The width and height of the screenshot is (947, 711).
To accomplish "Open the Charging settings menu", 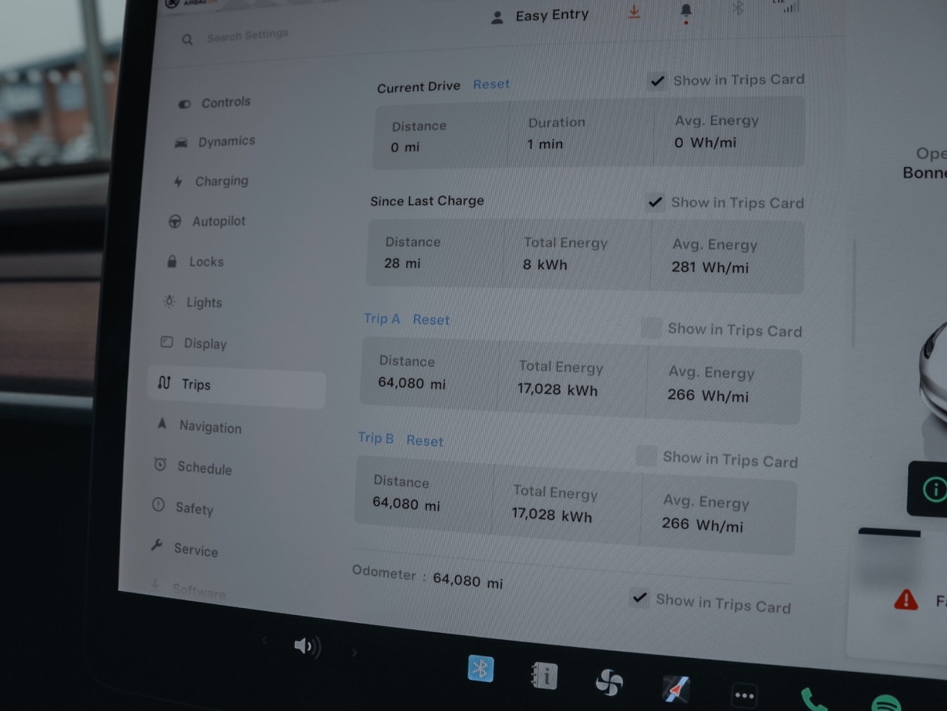I will click(x=211, y=181).
